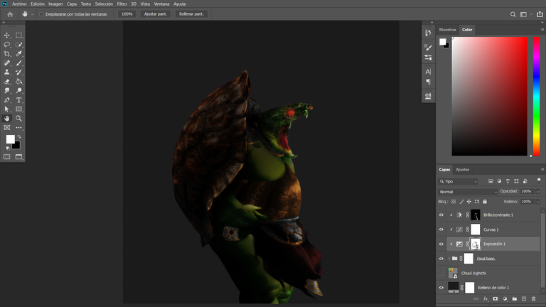The height and width of the screenshot is (307, 546).
Task: Hide the Final base group
Action: pyautogui.click(x=441, y=259)
